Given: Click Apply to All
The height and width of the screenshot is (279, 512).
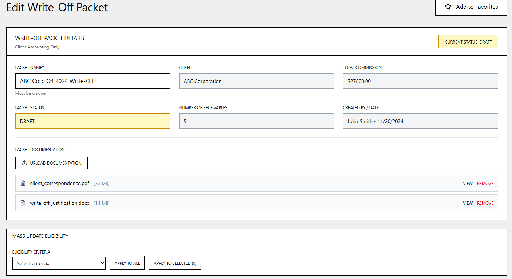Looking at the screenshot, I should coord(127,262).
